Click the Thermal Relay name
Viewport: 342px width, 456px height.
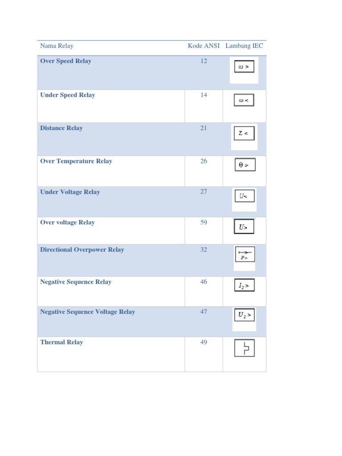61,342
